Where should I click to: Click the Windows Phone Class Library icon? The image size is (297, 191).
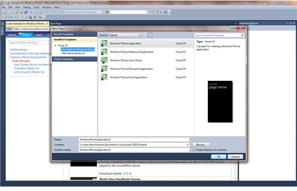[x=104, y=61]
